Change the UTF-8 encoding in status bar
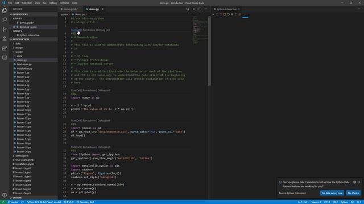364x204 pixels. pos(326,202)
